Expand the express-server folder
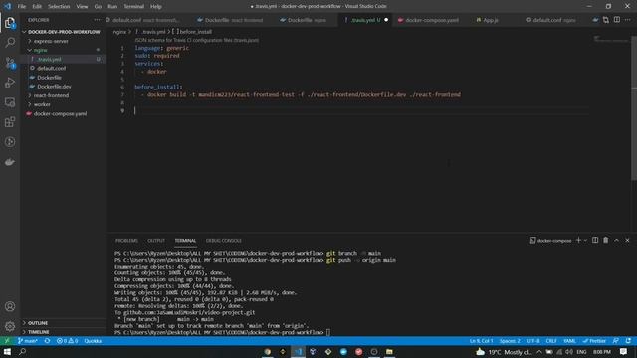637x358 pixels. pos(51,41)
